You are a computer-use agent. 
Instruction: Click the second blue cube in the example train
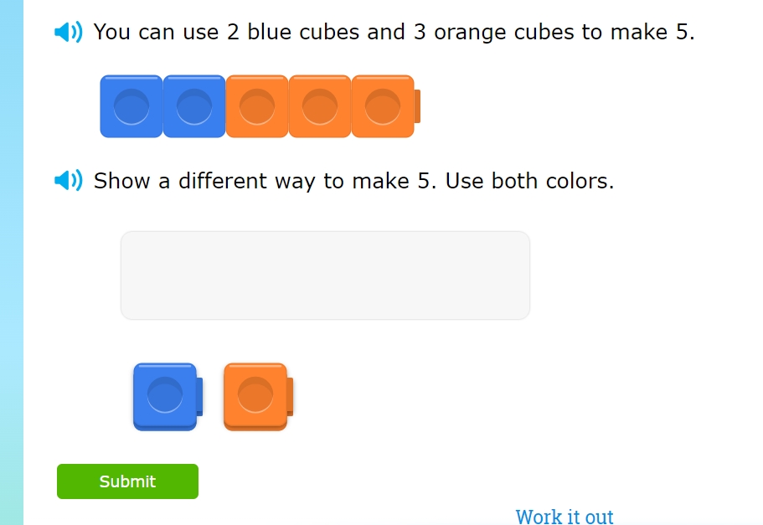(194, 106)
